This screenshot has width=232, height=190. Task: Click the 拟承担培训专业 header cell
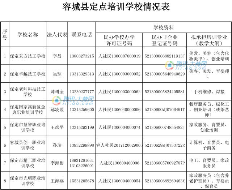[x=209, y=40]
